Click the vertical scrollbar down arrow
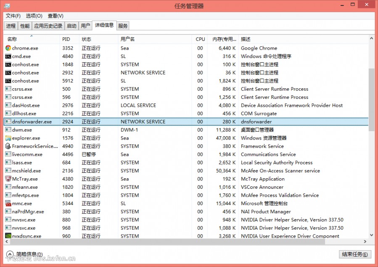The width and height of the screenshot is (378, 267). click(371, 235)
